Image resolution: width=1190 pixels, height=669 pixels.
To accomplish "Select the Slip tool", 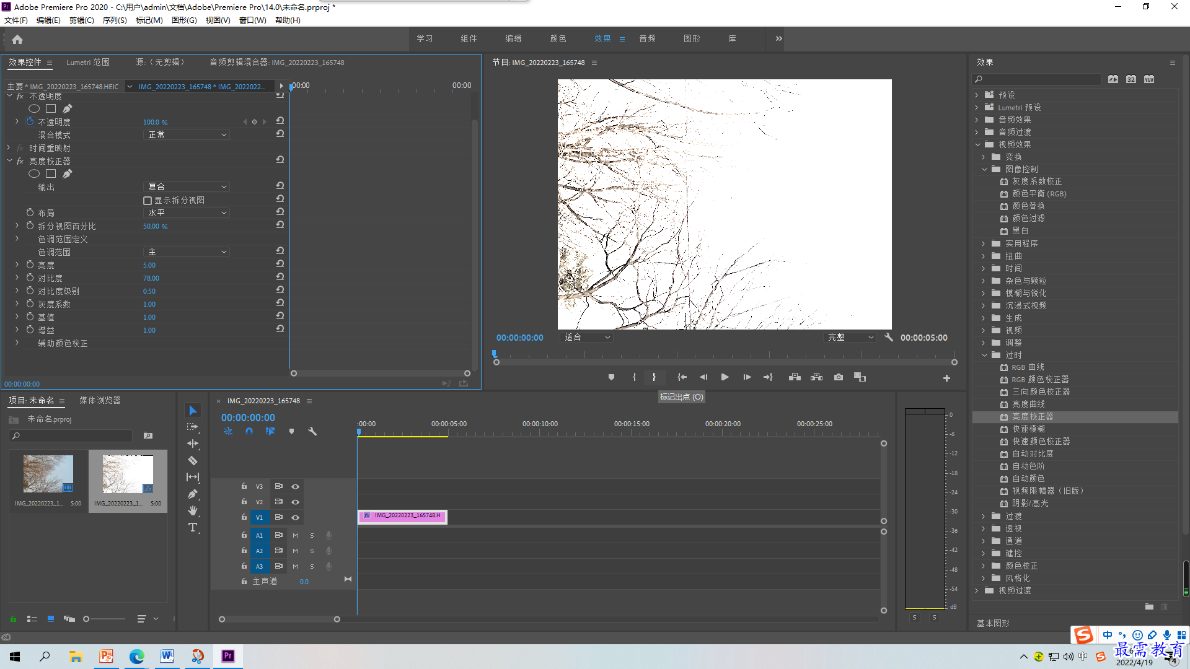I will click(x=193, y=477).
